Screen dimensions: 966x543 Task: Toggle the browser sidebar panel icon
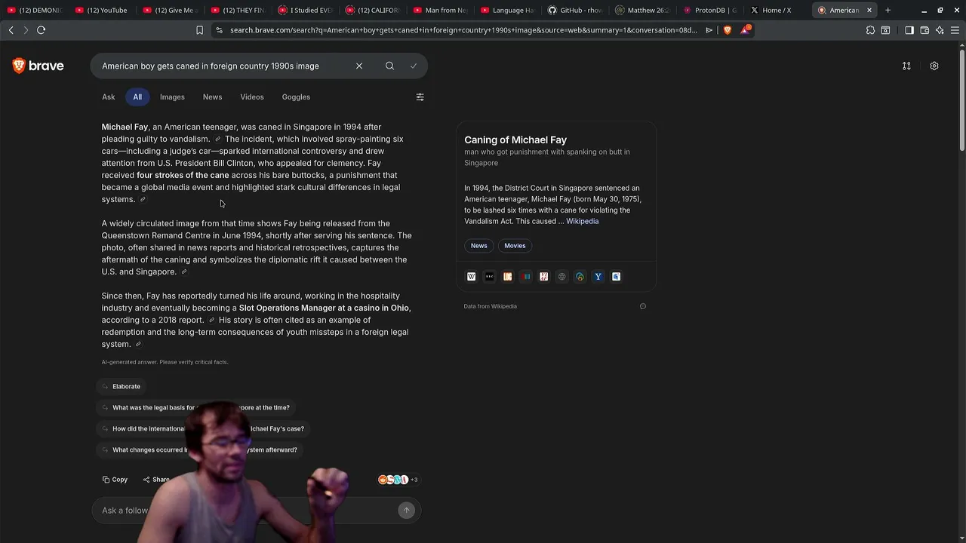point(909,30)
